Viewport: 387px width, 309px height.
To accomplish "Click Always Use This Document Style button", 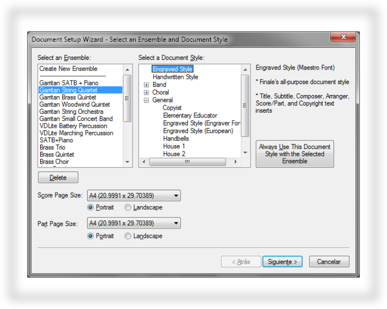I will tap(294, 154).
